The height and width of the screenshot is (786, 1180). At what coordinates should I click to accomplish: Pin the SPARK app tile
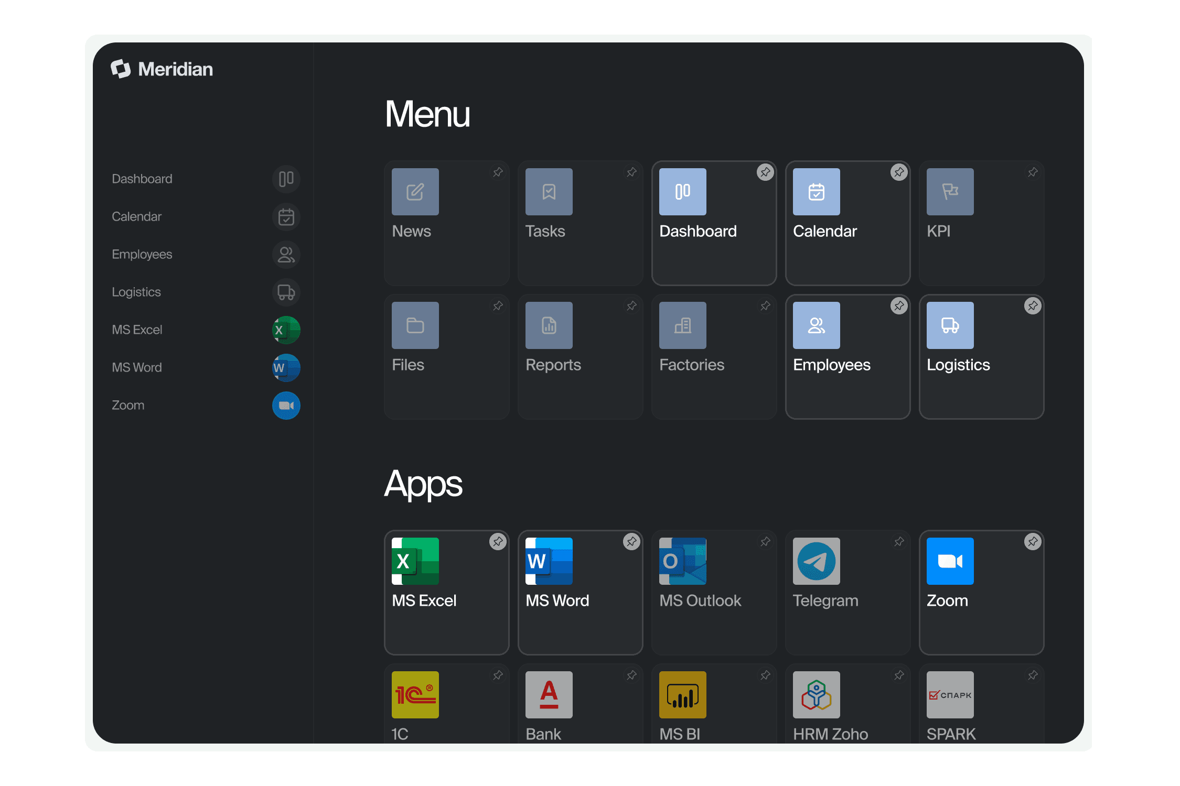click(x=1033, y=675)
